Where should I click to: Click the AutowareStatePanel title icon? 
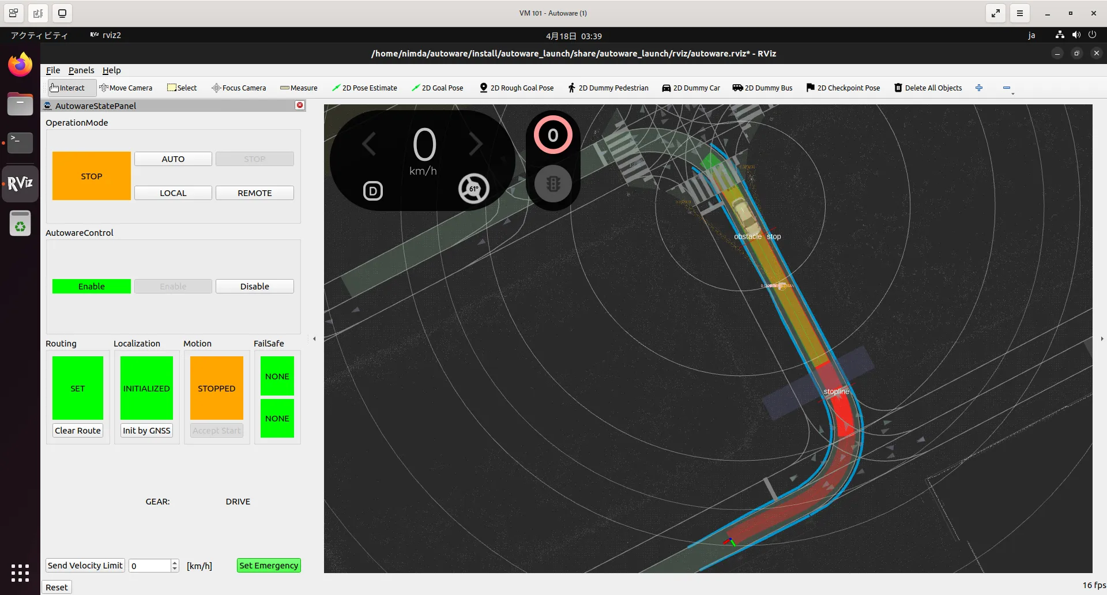coord(48,106)
